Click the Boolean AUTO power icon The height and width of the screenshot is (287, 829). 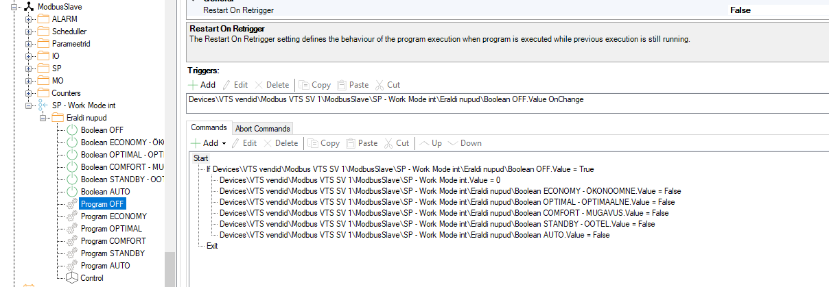[72, 192]
